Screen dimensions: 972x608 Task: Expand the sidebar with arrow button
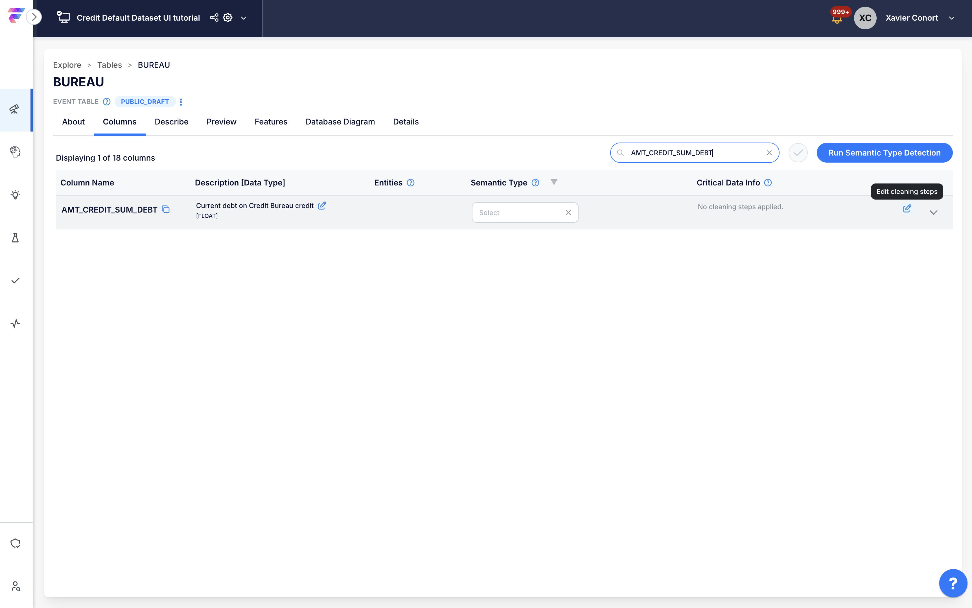34,17
